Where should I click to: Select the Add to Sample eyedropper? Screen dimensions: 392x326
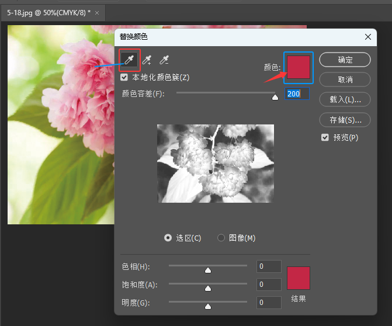[147, 60]
